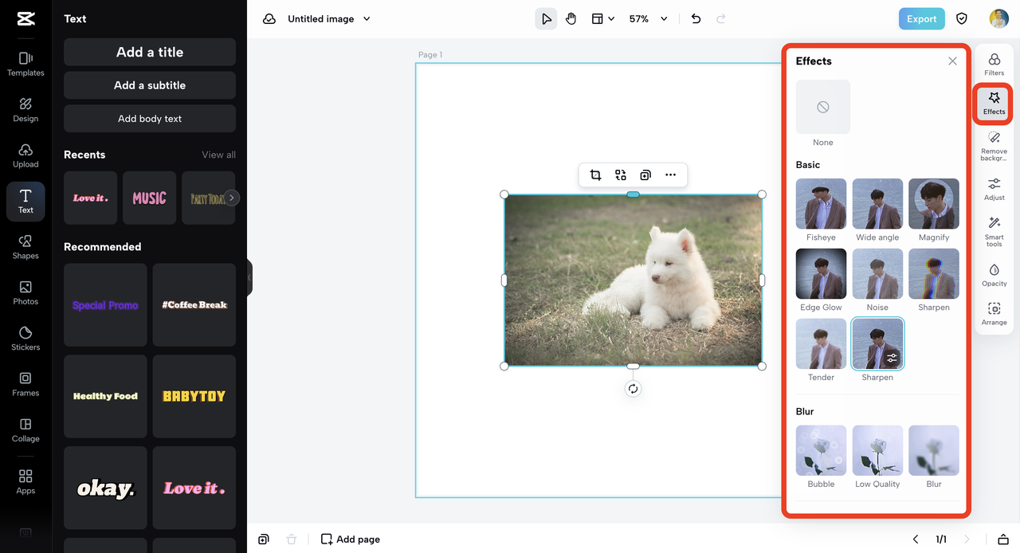Screen dimensions: 1020x553
Task: Select the puppy image on canvas
Action: [633, 280]
